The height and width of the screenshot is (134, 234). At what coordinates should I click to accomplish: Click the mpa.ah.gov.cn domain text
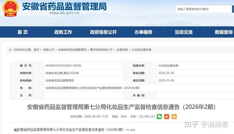pyautogui.click(x=65, y=13)
